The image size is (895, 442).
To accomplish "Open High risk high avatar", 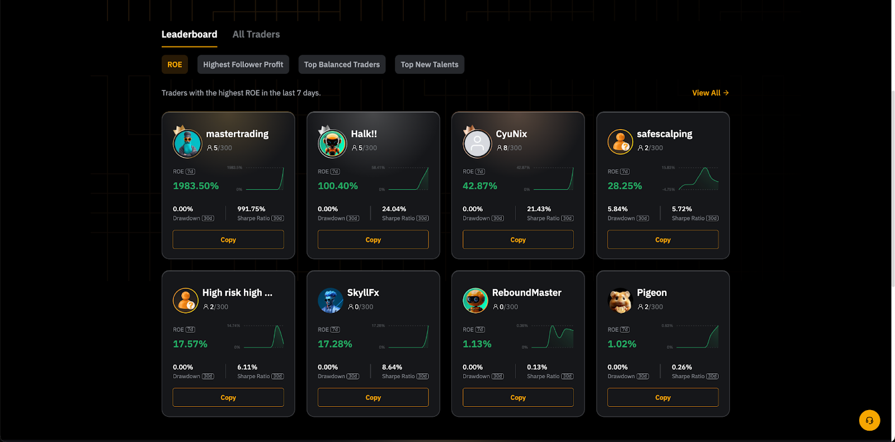I will click(x=186, y=301).
